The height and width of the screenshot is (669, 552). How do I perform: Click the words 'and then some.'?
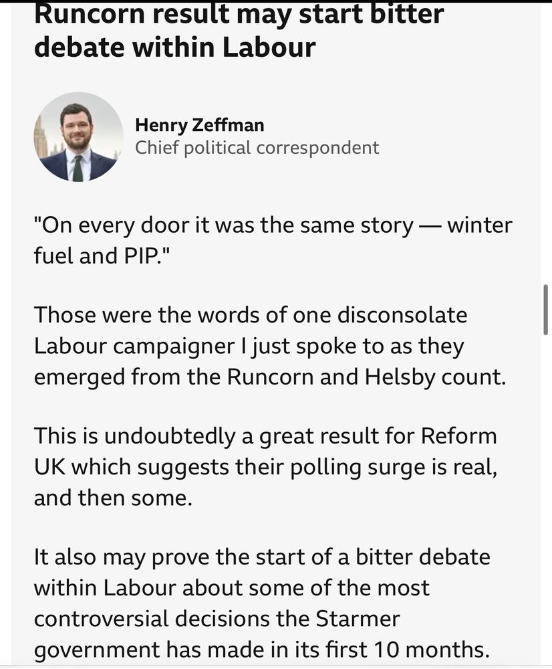113,498
